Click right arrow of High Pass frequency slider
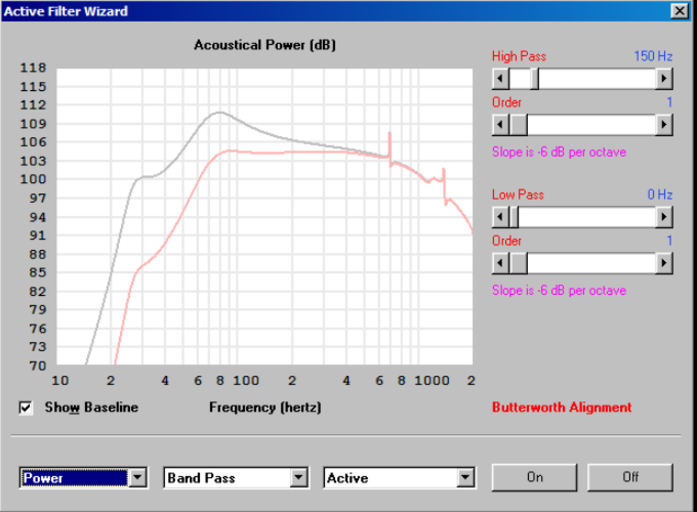This screenshot has height=512, width=697. tap(664, 79)
